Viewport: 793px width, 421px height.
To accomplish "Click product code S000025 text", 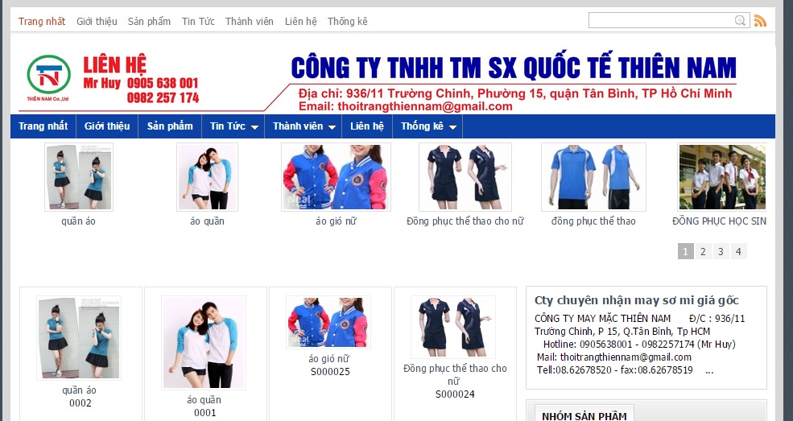I will click(x=330, y=371).
